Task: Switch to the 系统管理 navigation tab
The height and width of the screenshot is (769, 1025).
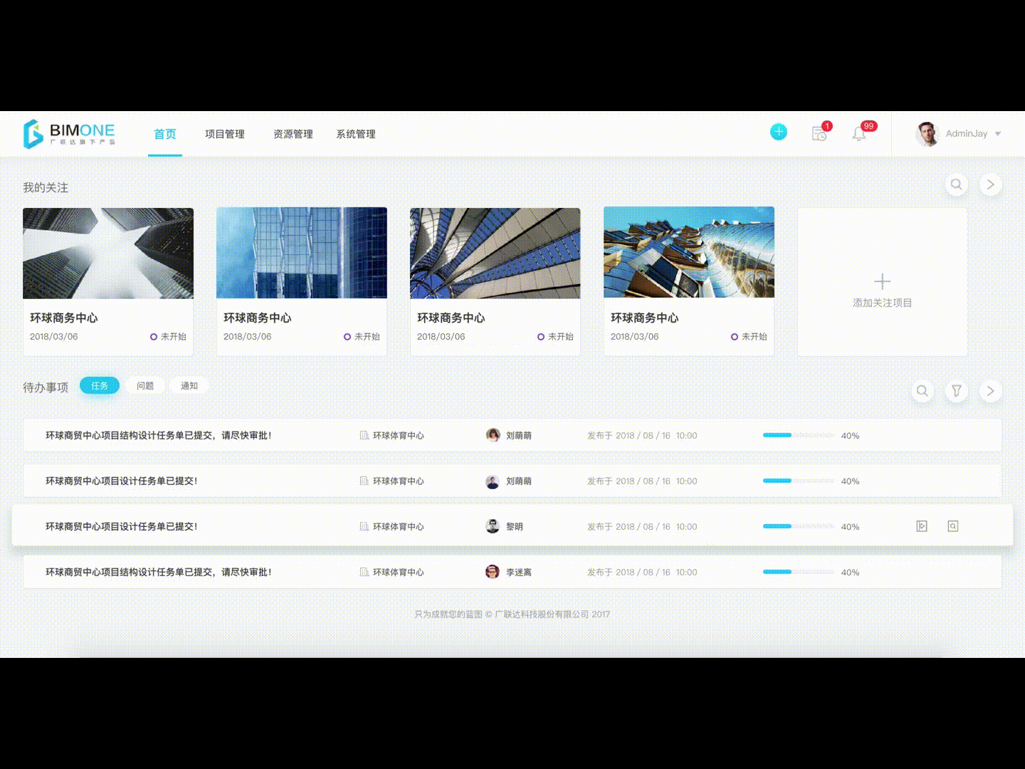Action: (356, 133)
